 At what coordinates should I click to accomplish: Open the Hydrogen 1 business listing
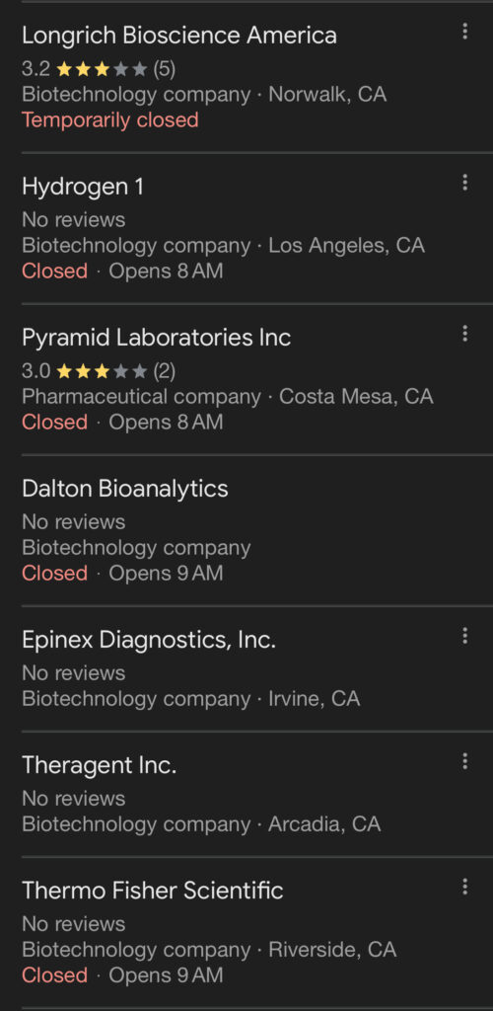246,228
